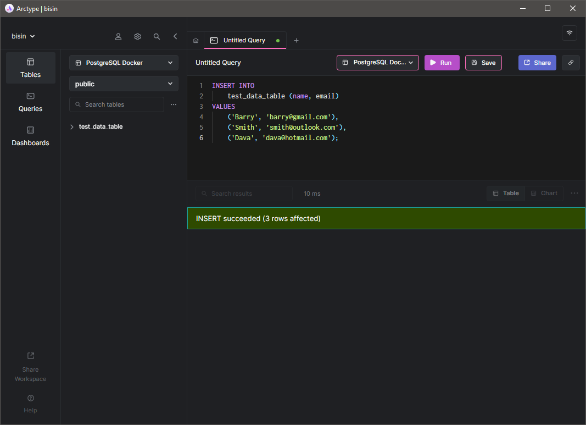Open the Queries section in sidebar
586x425 pixels.
click(x=31, y=102)
